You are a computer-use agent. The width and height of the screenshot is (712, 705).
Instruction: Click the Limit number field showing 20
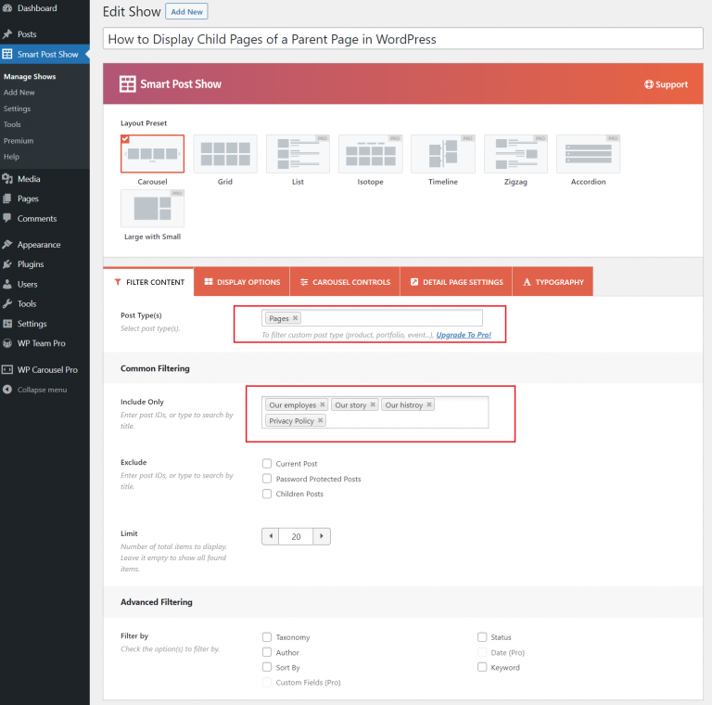click(x=296, y=536)
